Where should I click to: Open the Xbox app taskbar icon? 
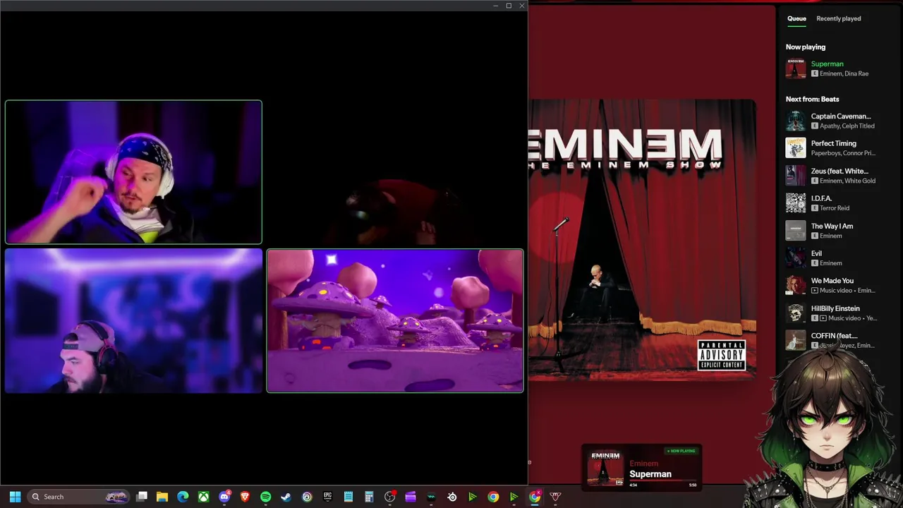point(203,497)
